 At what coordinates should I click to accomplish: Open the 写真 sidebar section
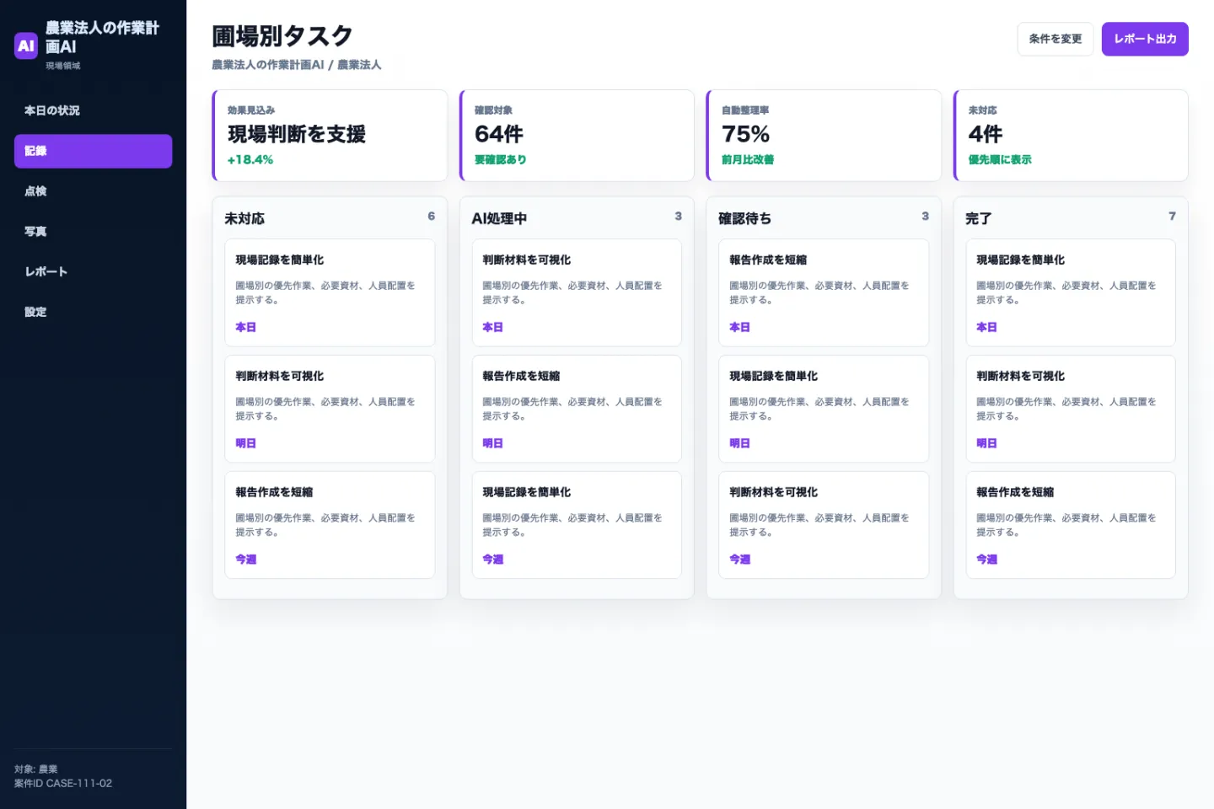click(x=93, y=232)
